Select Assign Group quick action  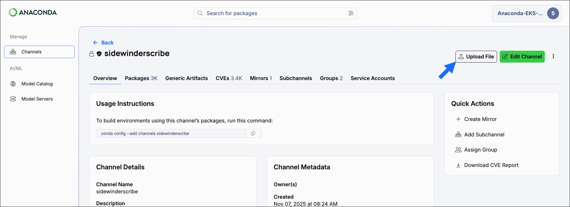(476, 150)
